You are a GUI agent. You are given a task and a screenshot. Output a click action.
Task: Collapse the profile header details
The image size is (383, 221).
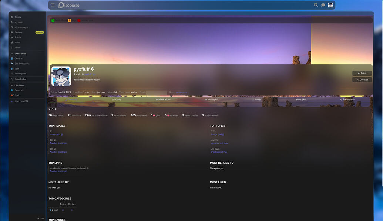pyautogui.click(x=362, y=79)
